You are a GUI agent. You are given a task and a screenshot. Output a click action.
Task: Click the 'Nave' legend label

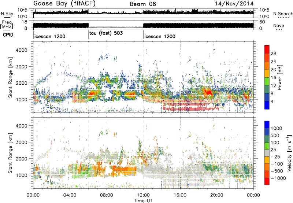[x=278, y=25]
